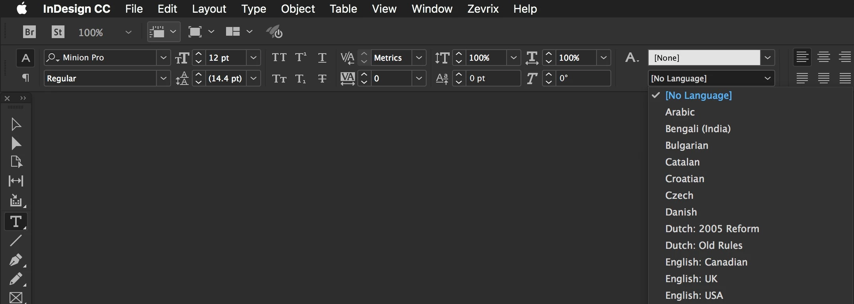This screenshot has height=304, width=854.
Task: Click the skew angle stepper
Action: [x=549, y=78]
